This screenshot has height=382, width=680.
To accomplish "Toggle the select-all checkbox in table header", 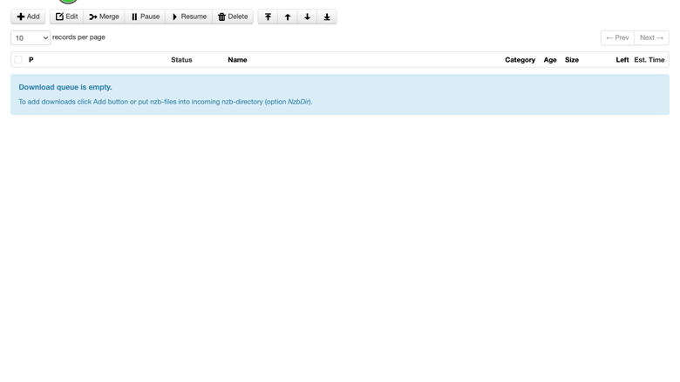I will tap(18, 60).
